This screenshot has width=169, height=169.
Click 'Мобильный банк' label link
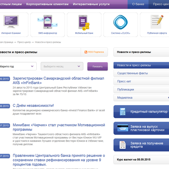[x=84, y=33]
